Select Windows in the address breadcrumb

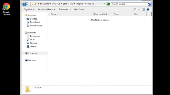coord(56,4)
